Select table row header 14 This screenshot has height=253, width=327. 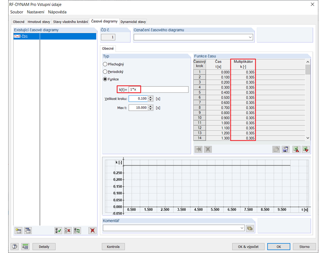(200, 138)
